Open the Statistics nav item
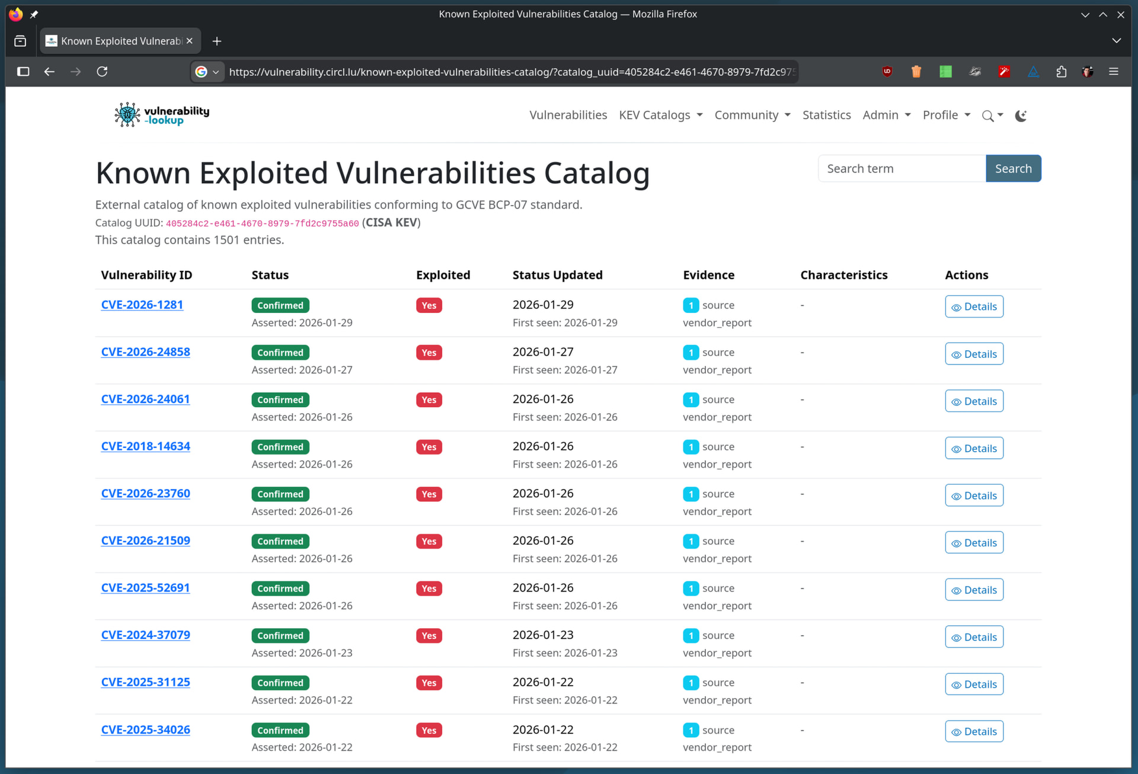1138x774 pixels. (826, 115)
